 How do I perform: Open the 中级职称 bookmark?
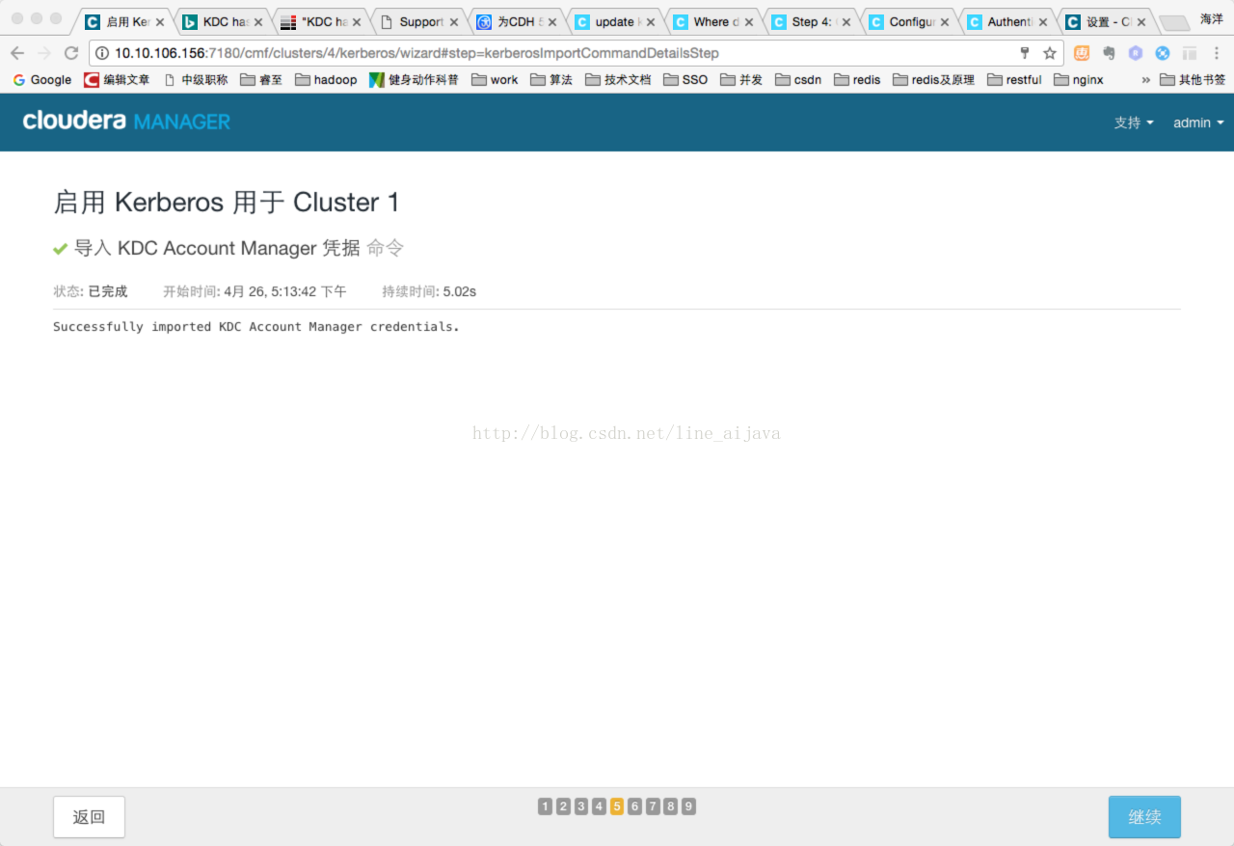pos(196,80)
